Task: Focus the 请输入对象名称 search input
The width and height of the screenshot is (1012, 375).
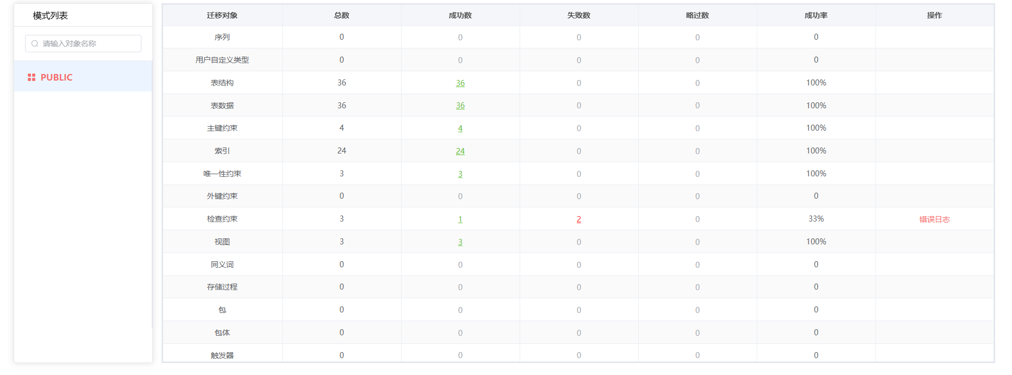Action: click(x=87, y=44)
